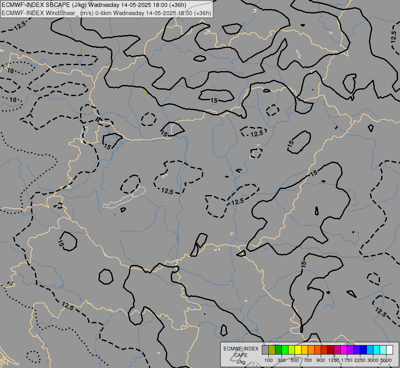Select the olive swatch in the CAPE legend
The width and height of the screenshot is (400, 368).
tap(272, 350)
